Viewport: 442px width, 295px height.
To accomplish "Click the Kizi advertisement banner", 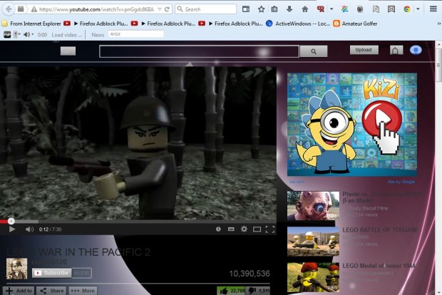I will (351, 125).
